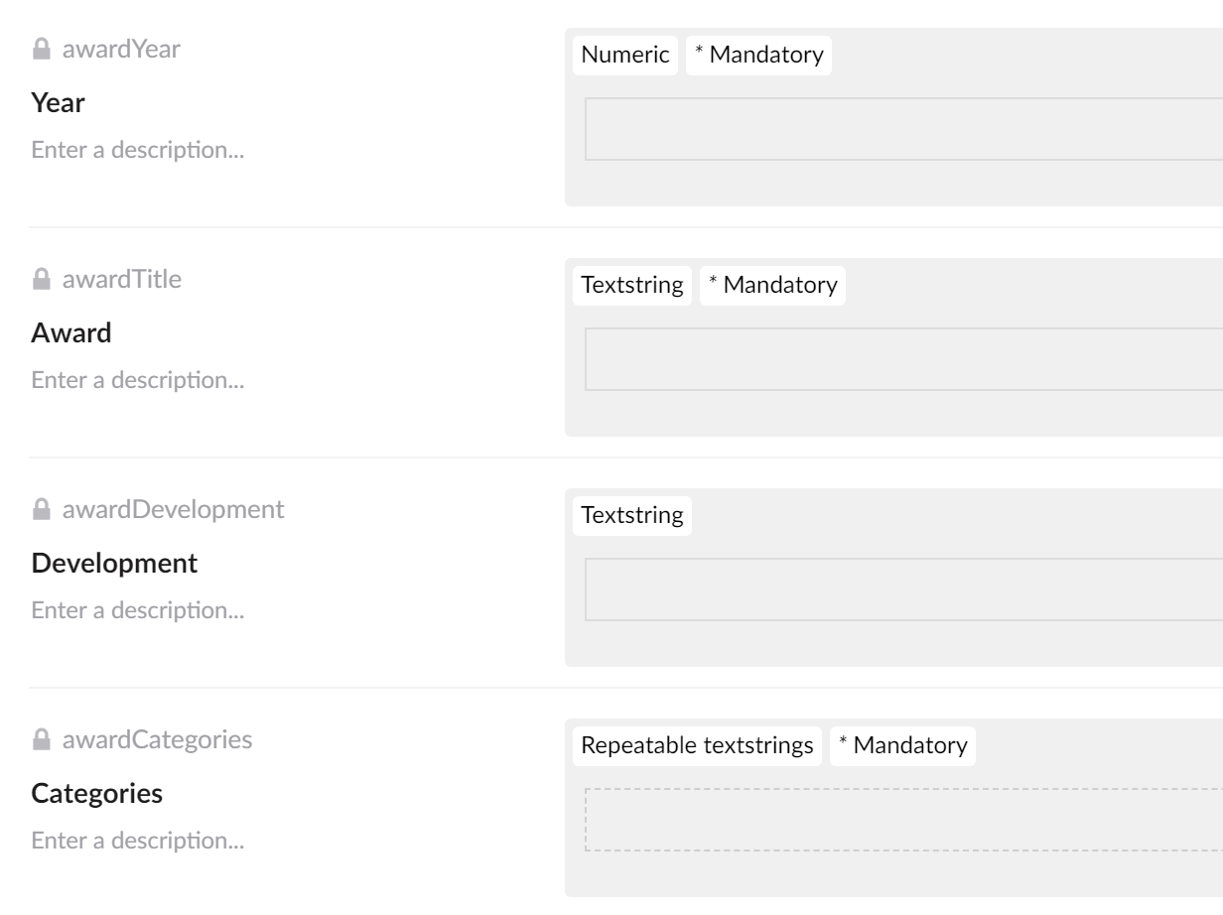Viewport: 1223px width, 915px height.
Task: Click the Award property name
Action: [x=71, y=333]
